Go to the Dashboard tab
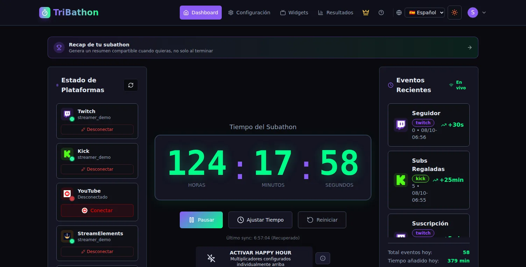The image size is (526, 267). click(201, 13)
